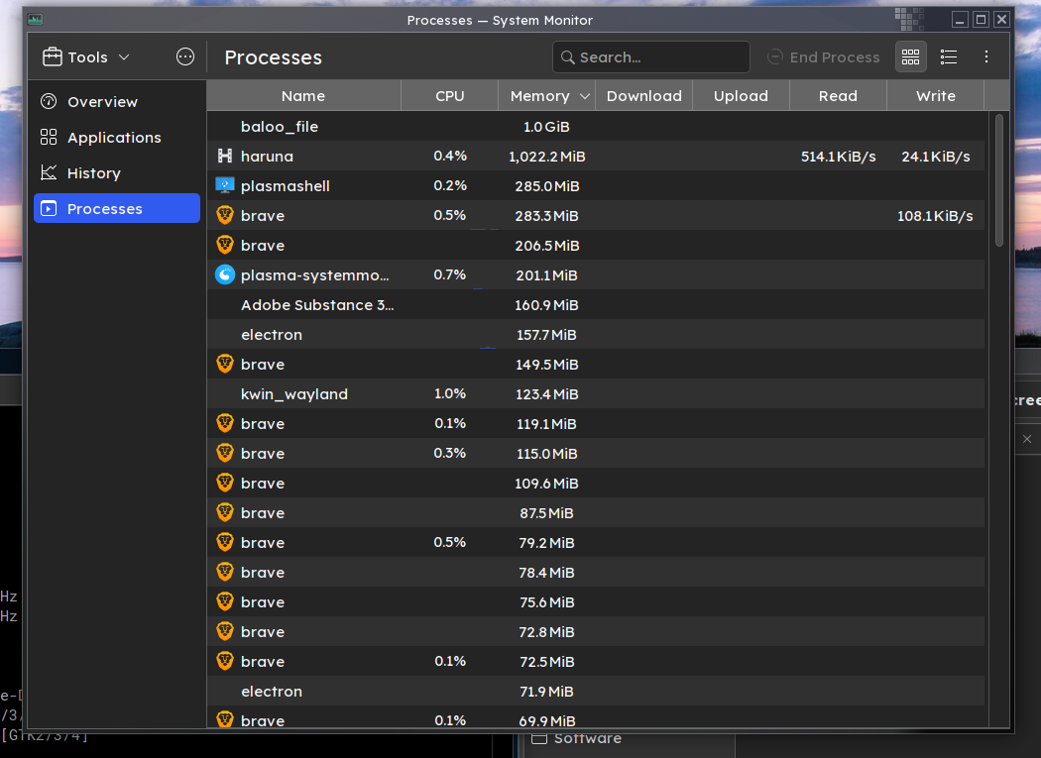
Task: Click the brave icon at 75.6 MiB
Action: 225,601
